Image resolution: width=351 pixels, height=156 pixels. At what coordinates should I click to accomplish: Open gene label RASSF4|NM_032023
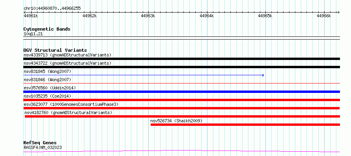click(43, 147)
